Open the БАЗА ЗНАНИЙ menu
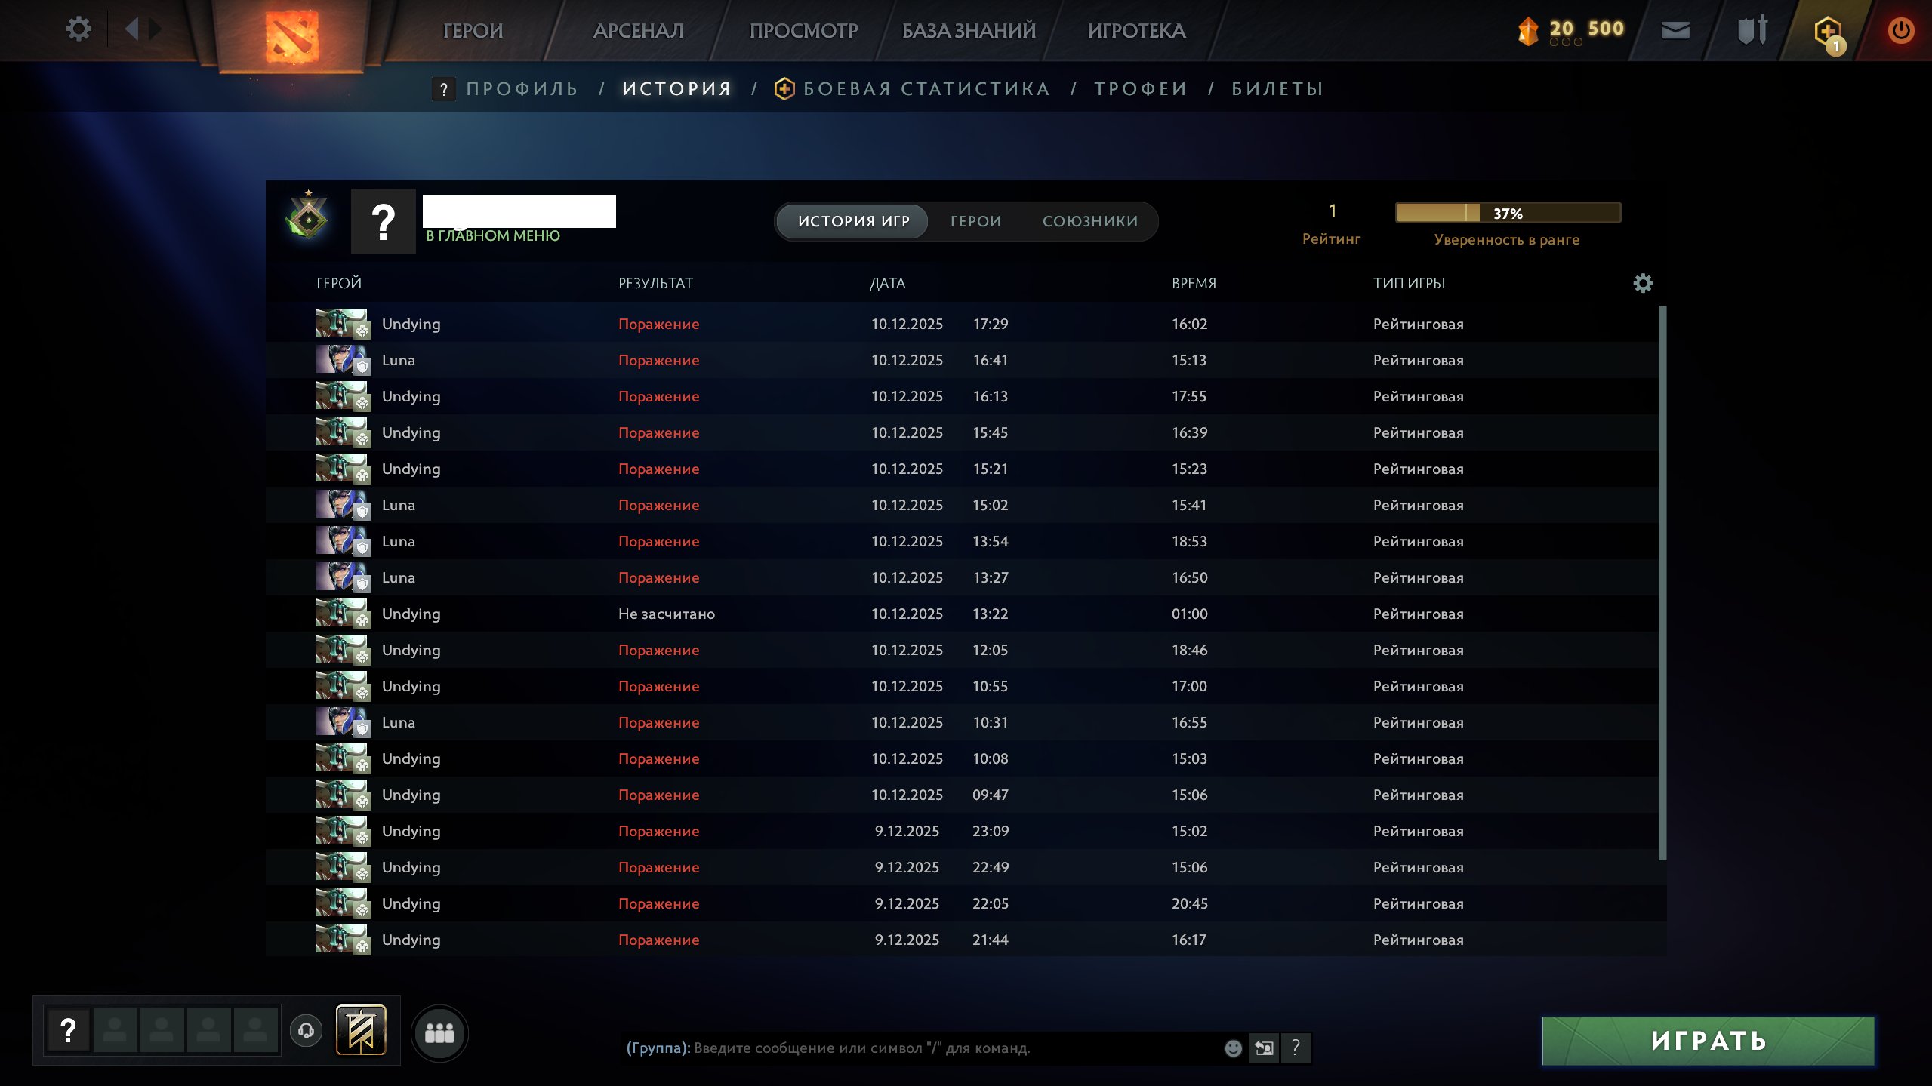 pos(966,31)
